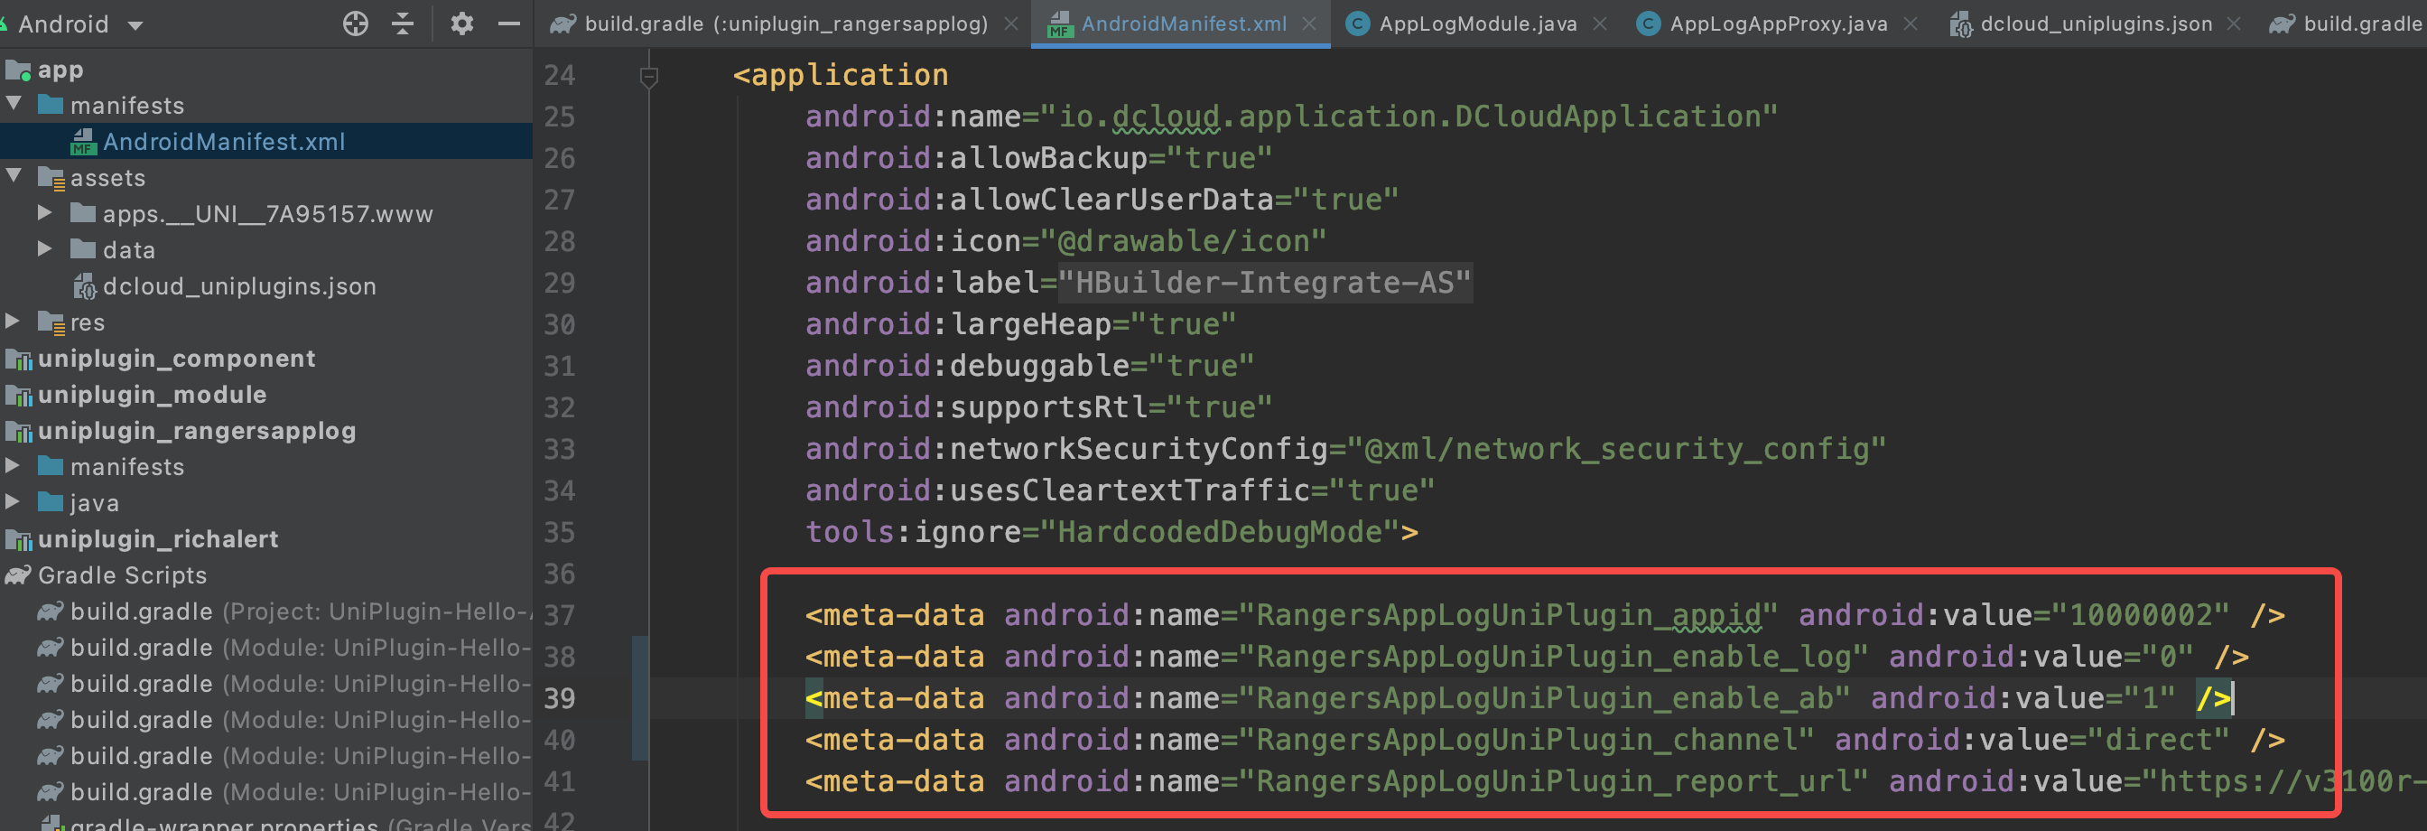Screen dimensions: 2427x831
Task: Click line number 39 in gutter
Action: coord(560,698)
